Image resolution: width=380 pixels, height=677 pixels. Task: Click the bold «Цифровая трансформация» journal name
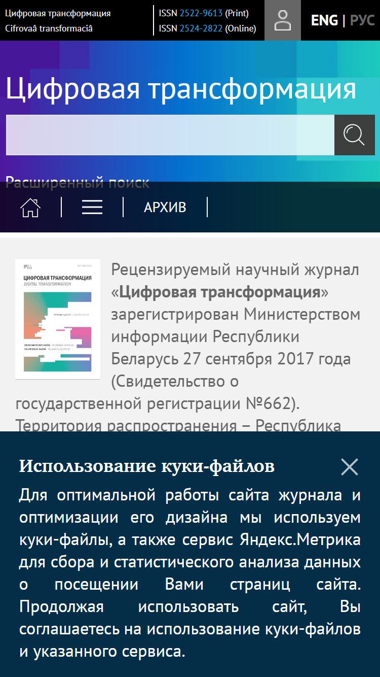point(220,292)
